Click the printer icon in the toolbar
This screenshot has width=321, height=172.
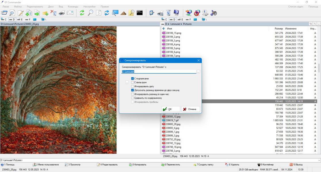click(x=62, y=13)
